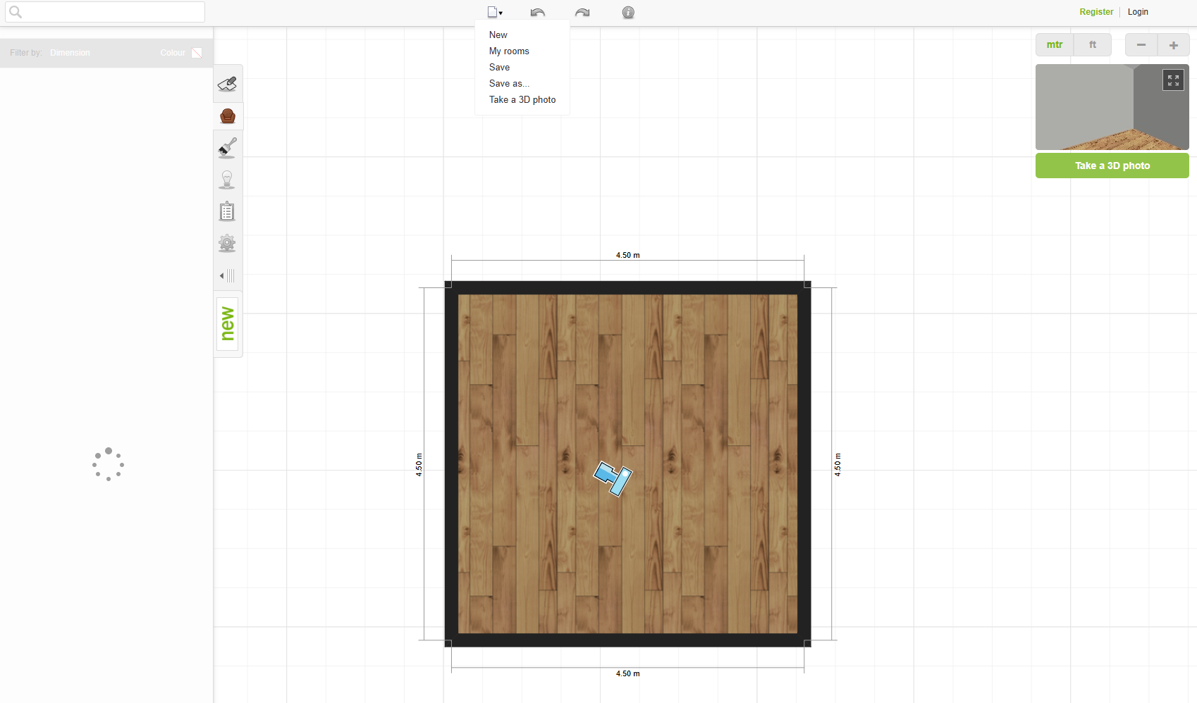
Task: Choose 'Save as...' from the menu
Action: tap(509, 83)
